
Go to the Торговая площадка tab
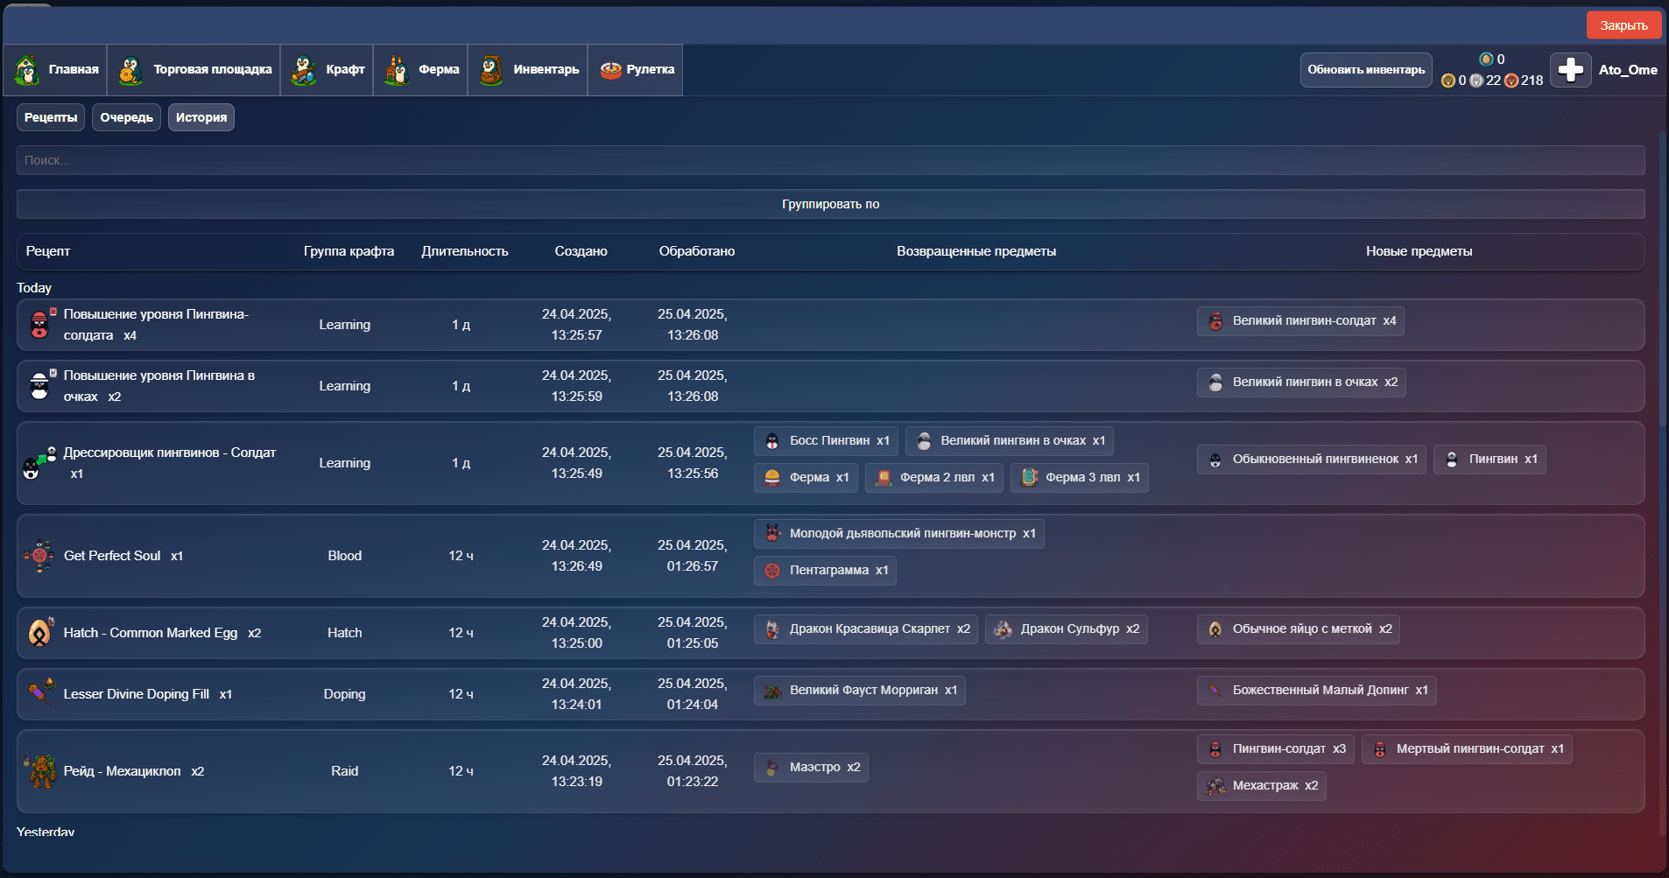(x=194, y=70)
